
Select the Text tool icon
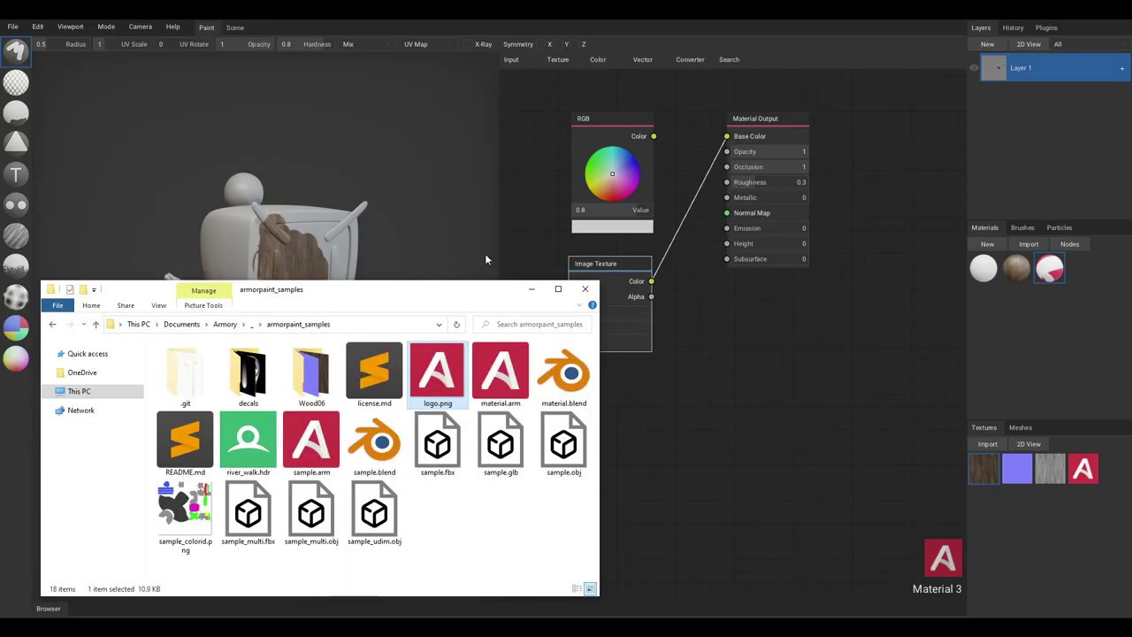(x=16, y=174)
